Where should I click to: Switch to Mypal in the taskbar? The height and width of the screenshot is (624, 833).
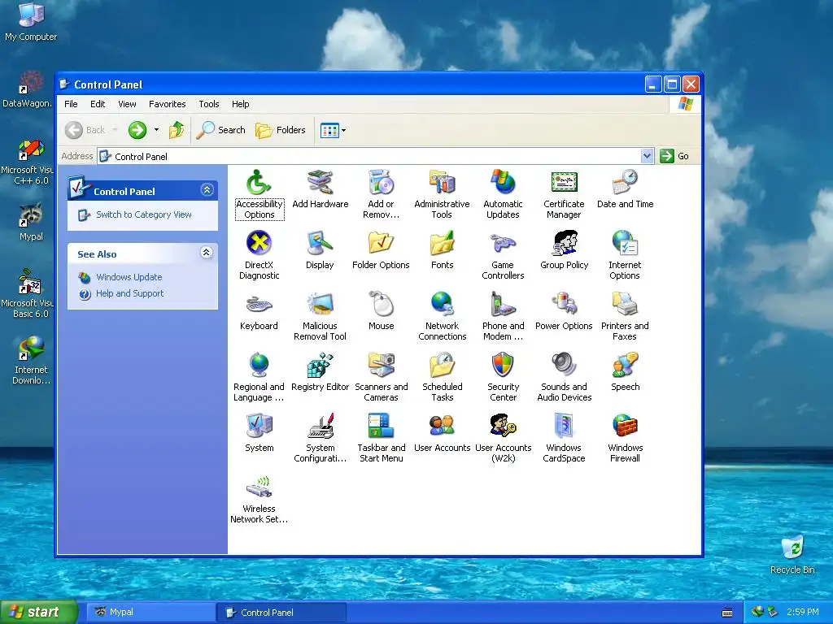[x=150, y=612]
